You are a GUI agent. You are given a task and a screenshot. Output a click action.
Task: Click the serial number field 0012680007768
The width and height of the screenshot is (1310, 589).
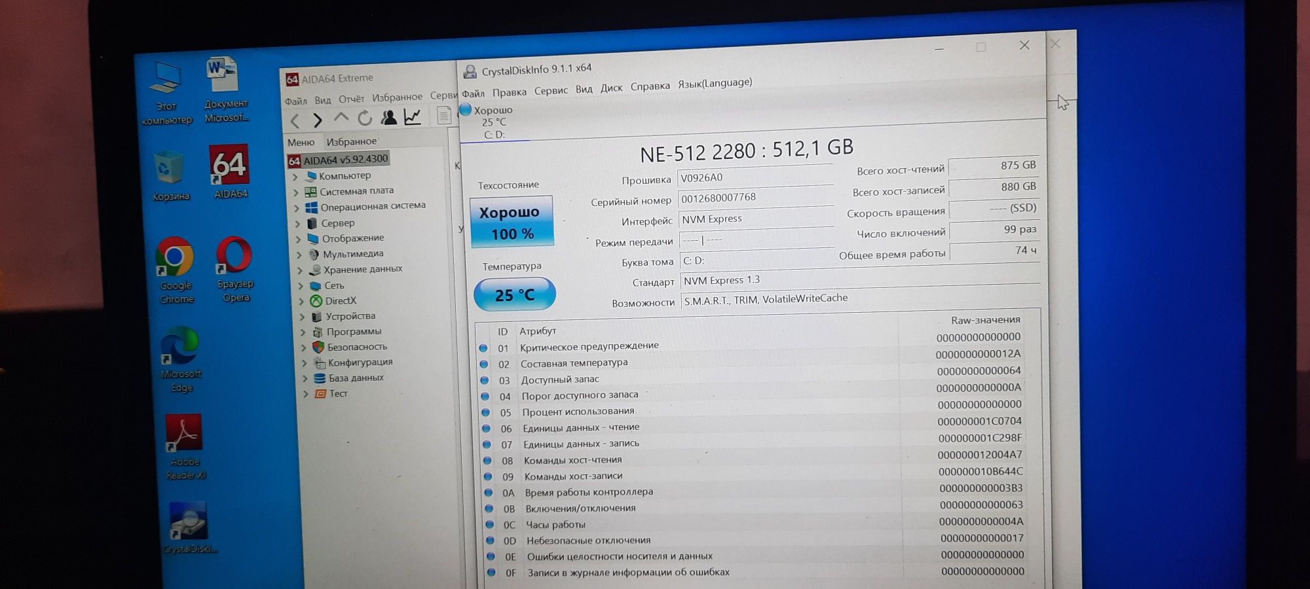point(755,198)
